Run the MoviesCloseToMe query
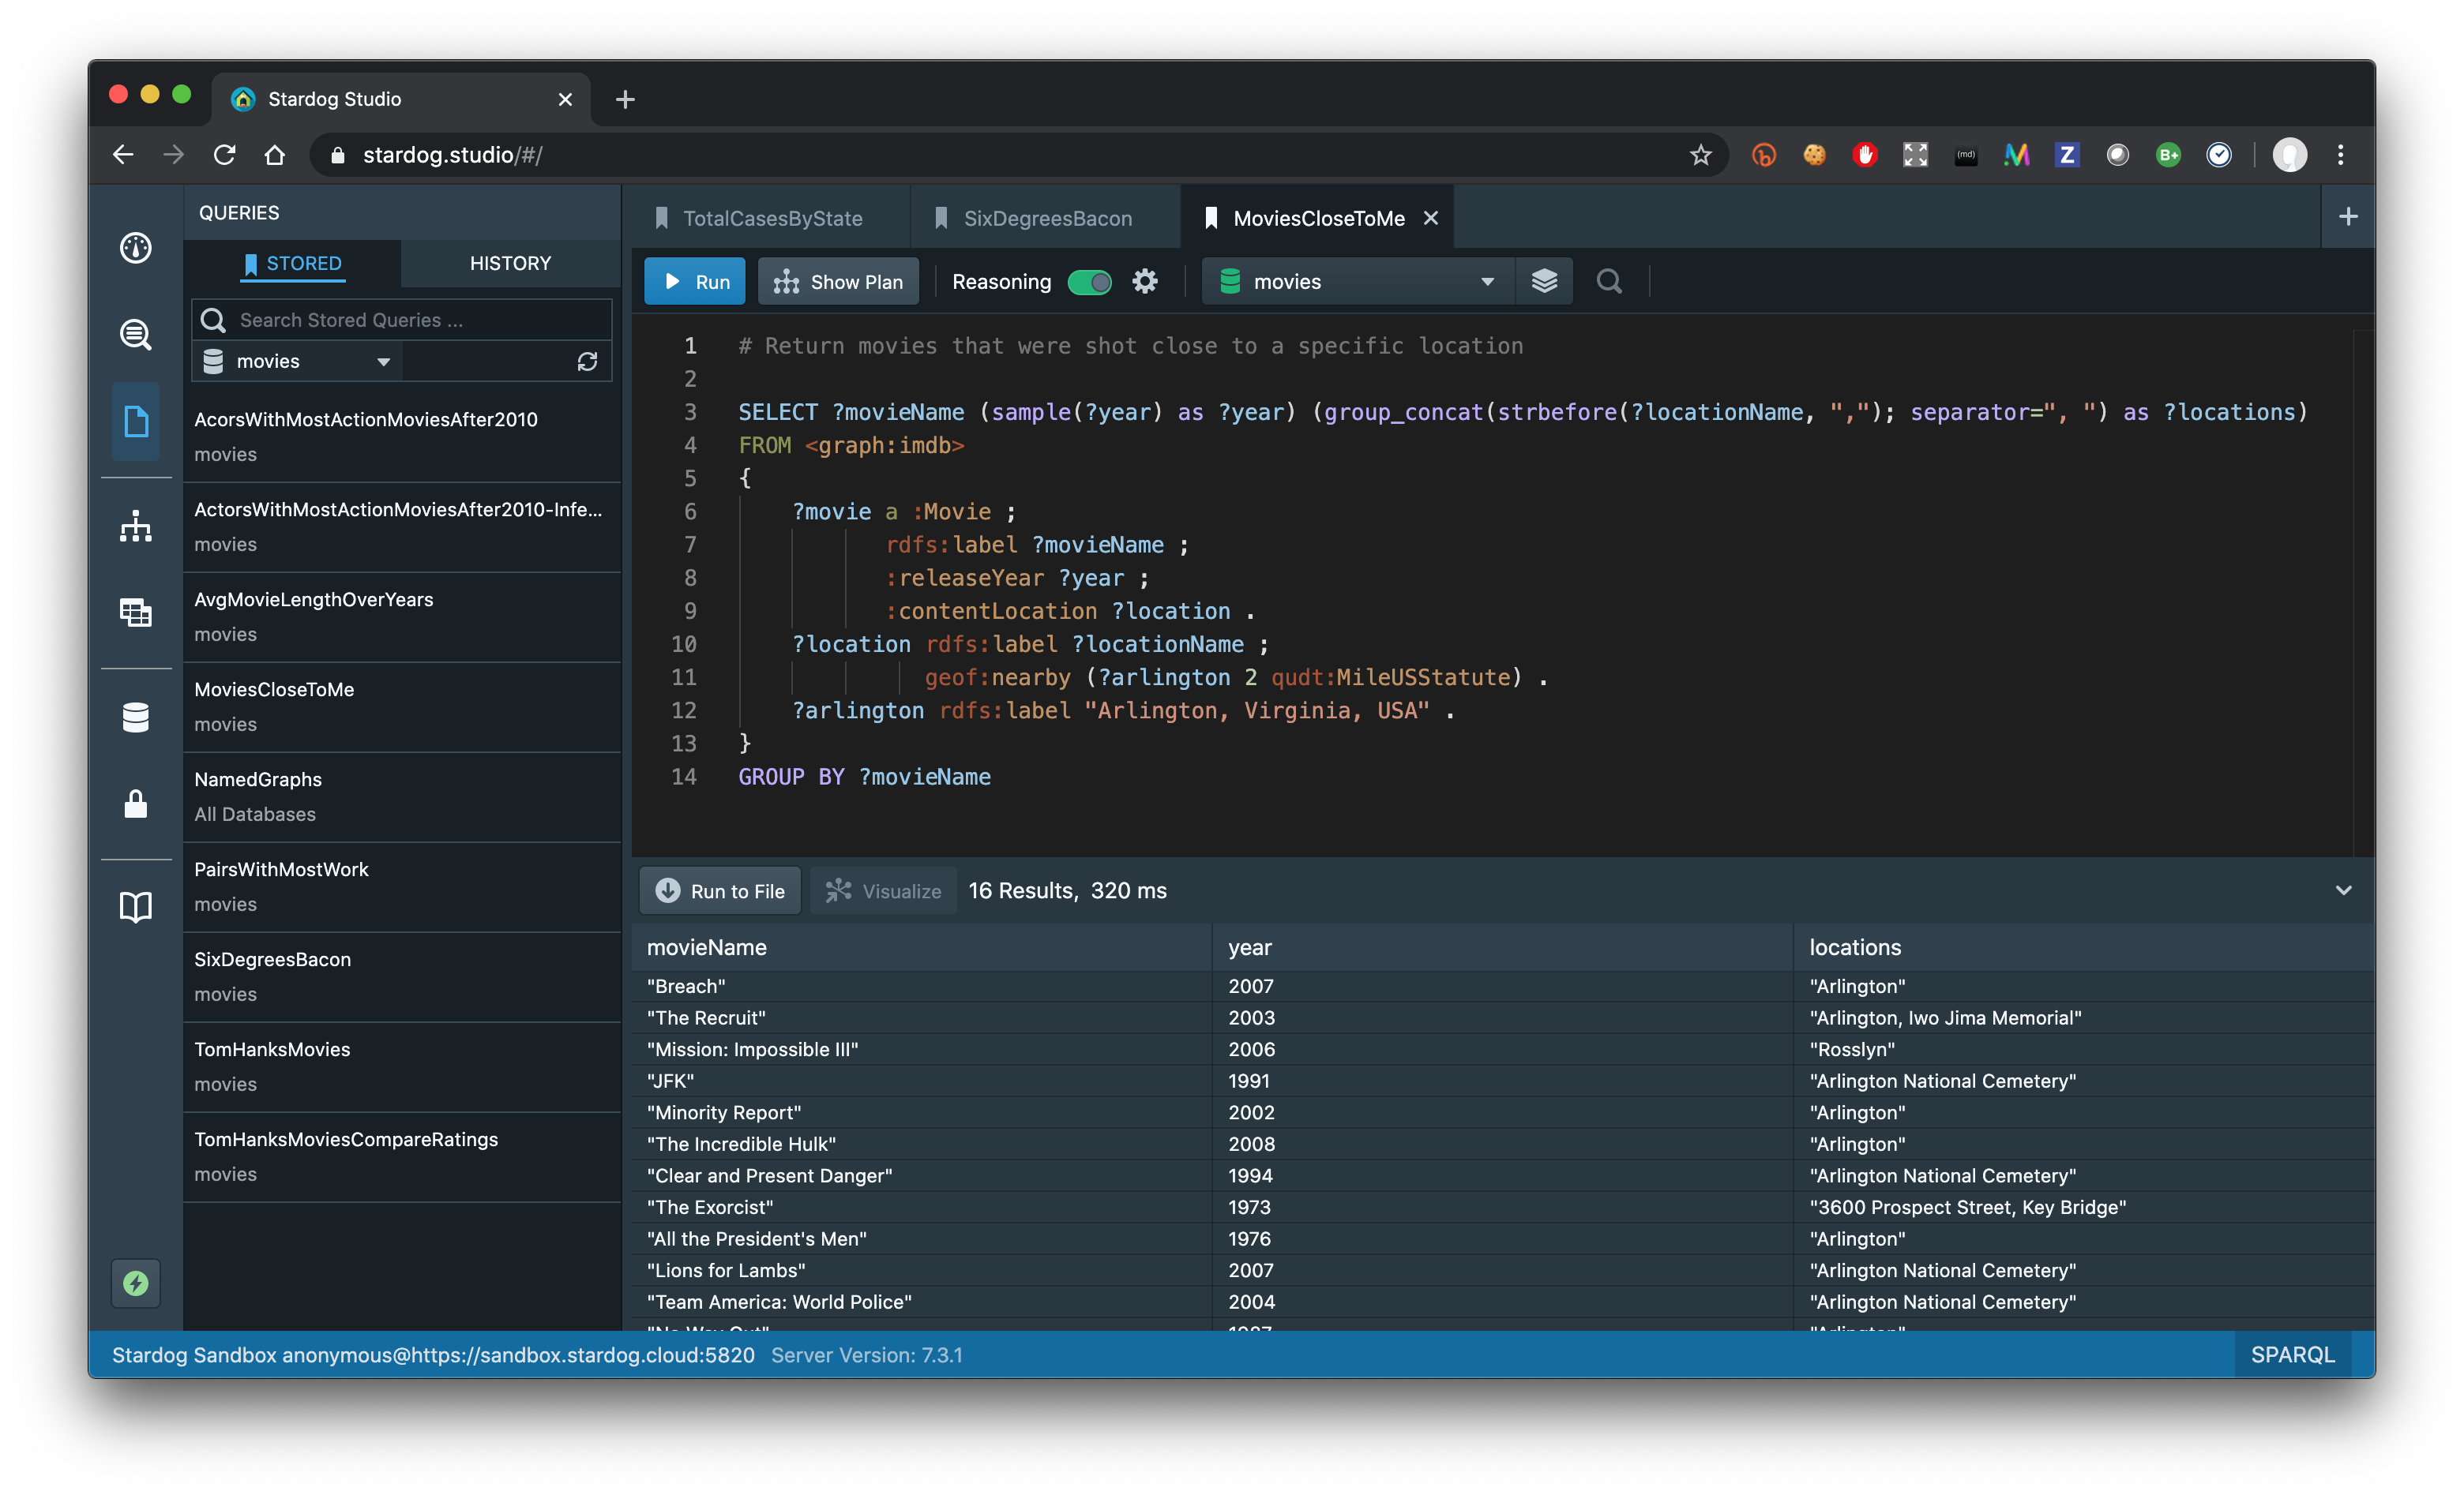Screen dimensions: 2464x1495 click(694, 281)
